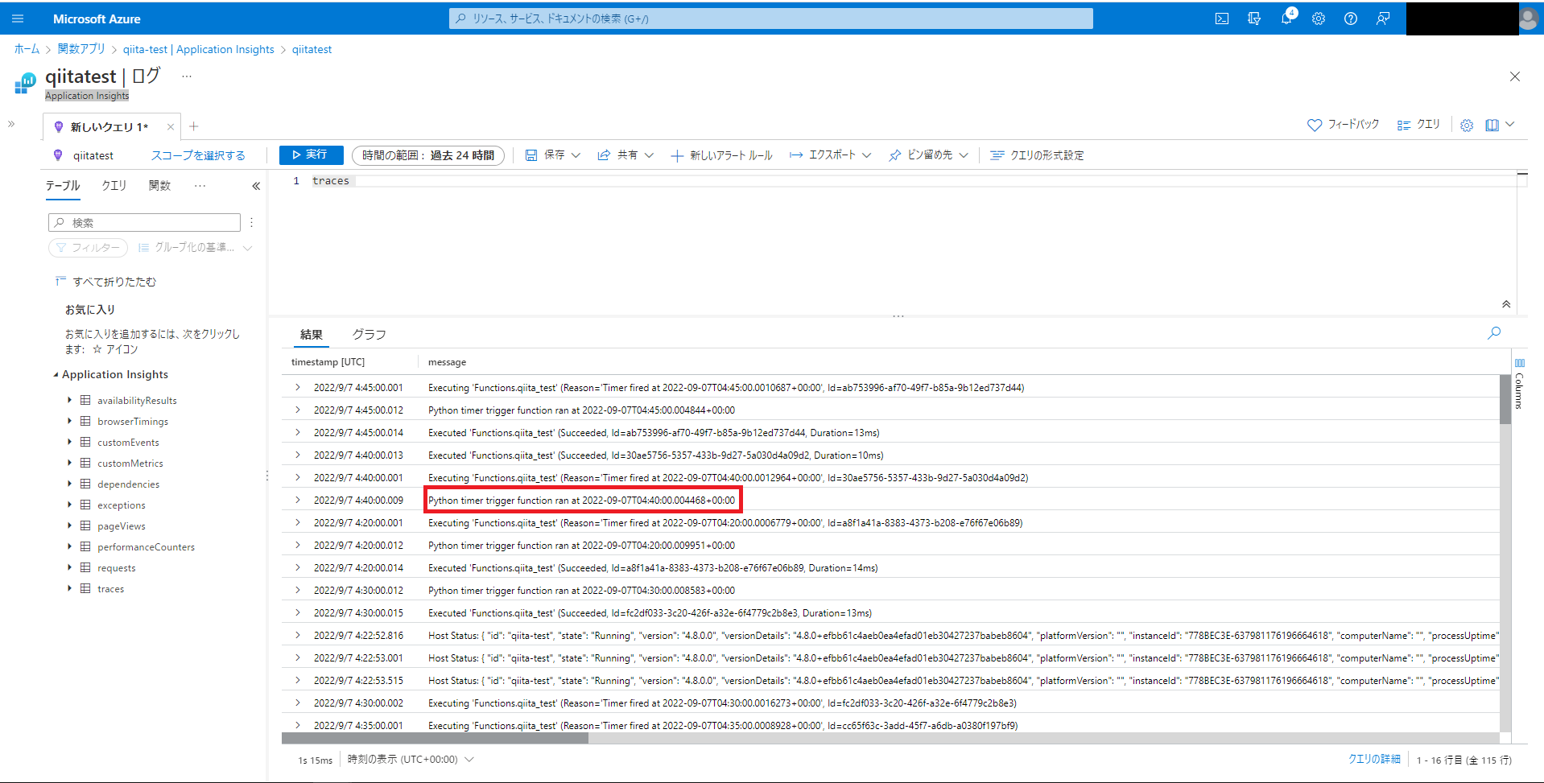Expand the exceptions table
1544x783 pixels.
[x=69, y=505]
